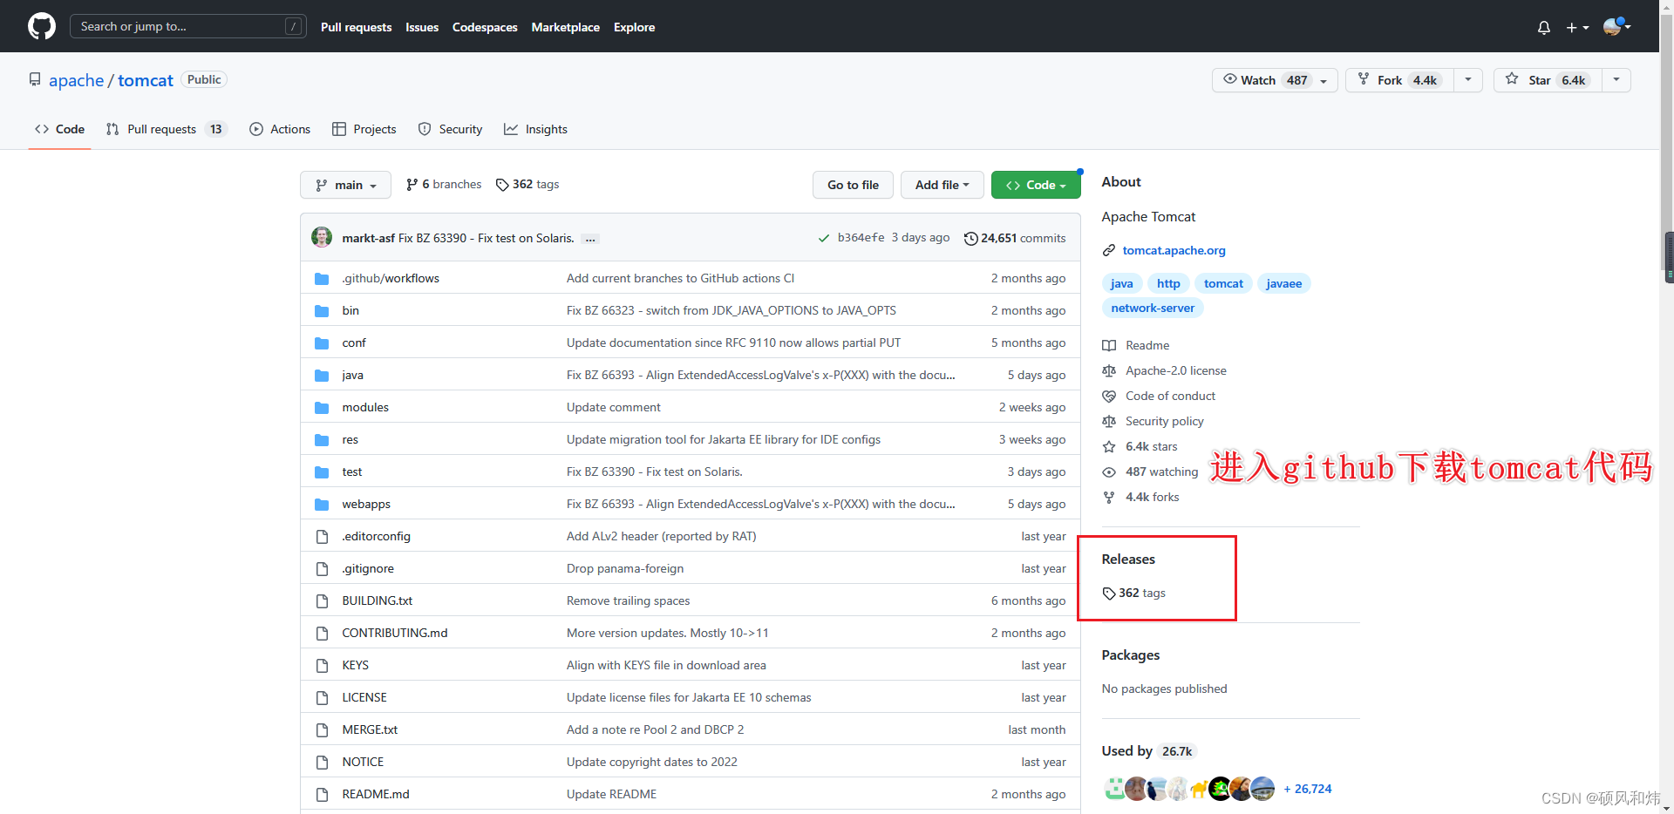Switch to the Security tab

(x=450, y=129)
